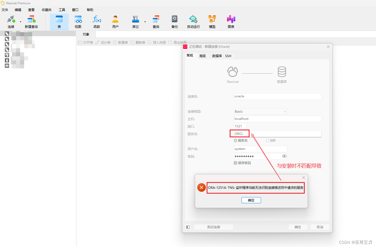Select the Table (表) toolbar icon
Image resolution: width=376 pixels, height=247 pixels.
(x=59, y=22)
